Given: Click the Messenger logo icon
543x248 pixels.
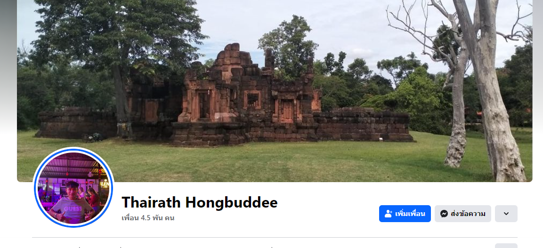Looking at the screenshot, I should pyautogui.click(x=444, y=214).
